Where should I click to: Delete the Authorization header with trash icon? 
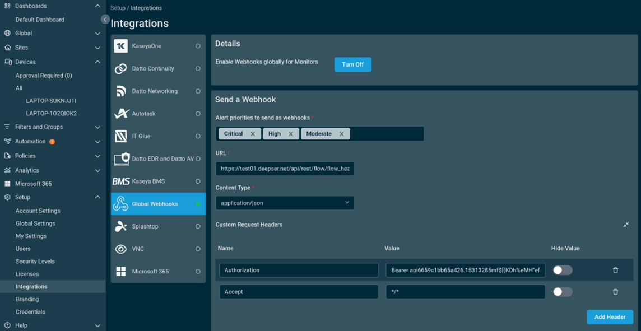coord(615,270)
